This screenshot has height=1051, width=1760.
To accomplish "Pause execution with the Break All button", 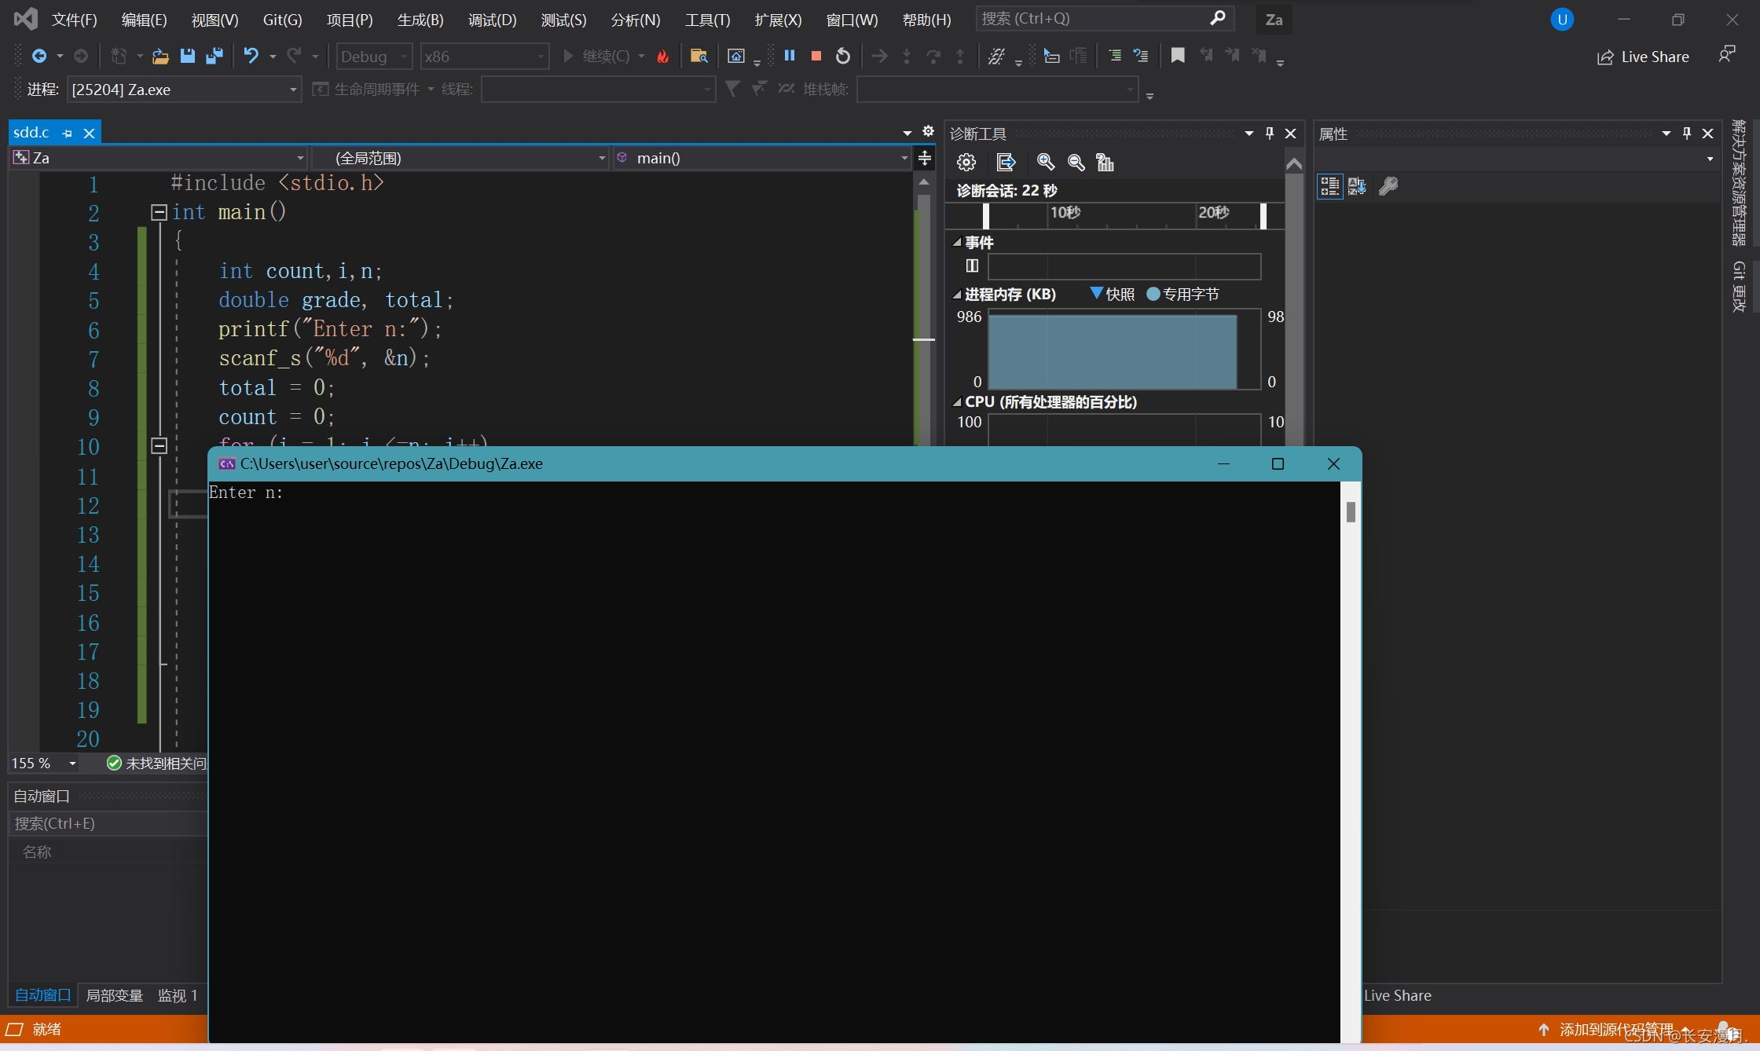I will coord(790,56).
